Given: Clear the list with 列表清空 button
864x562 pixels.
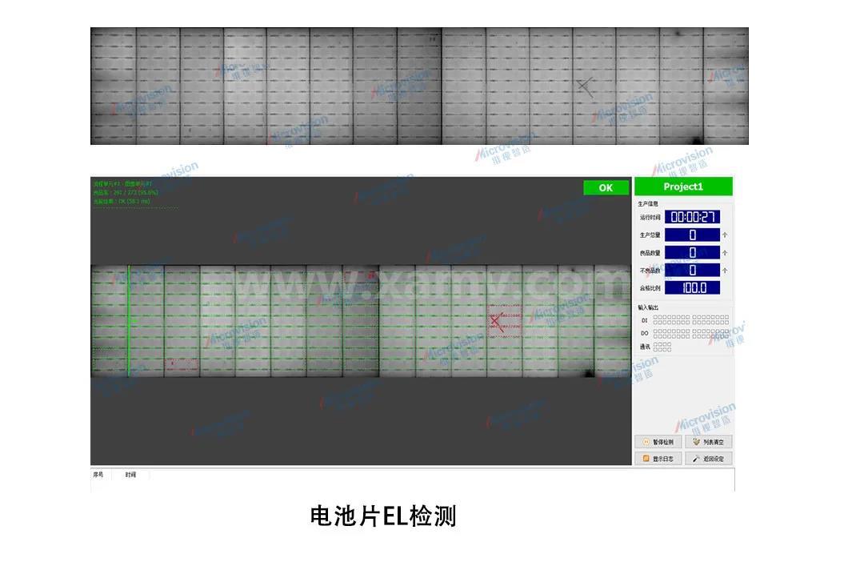Looking at the screenshot, I should coord(709,442).
